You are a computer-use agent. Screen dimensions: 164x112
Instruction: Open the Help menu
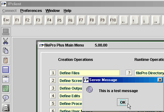coord(67,11)
